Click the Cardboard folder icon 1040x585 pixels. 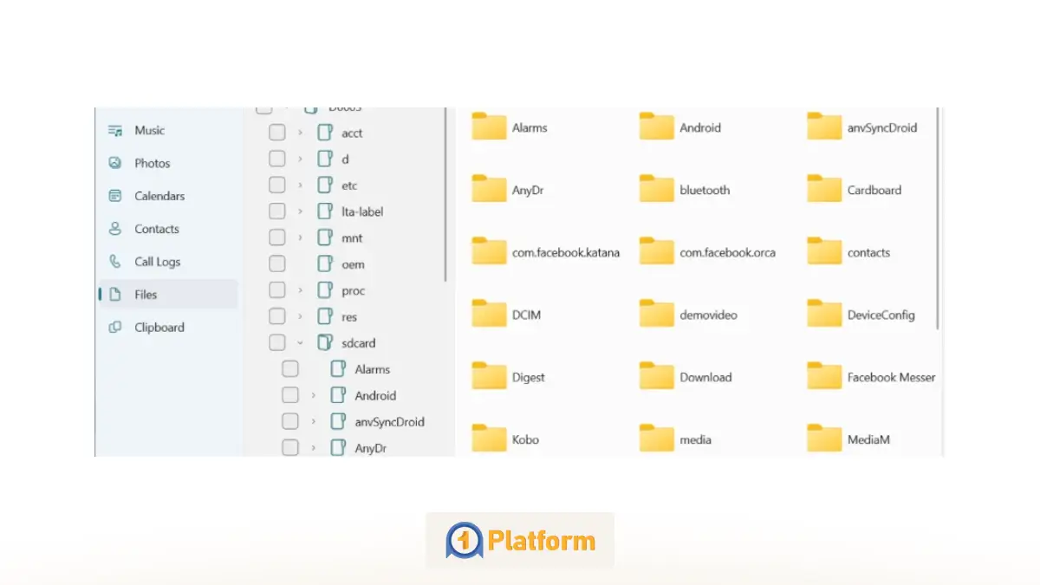pyautogui.click(x=823, y=189)
